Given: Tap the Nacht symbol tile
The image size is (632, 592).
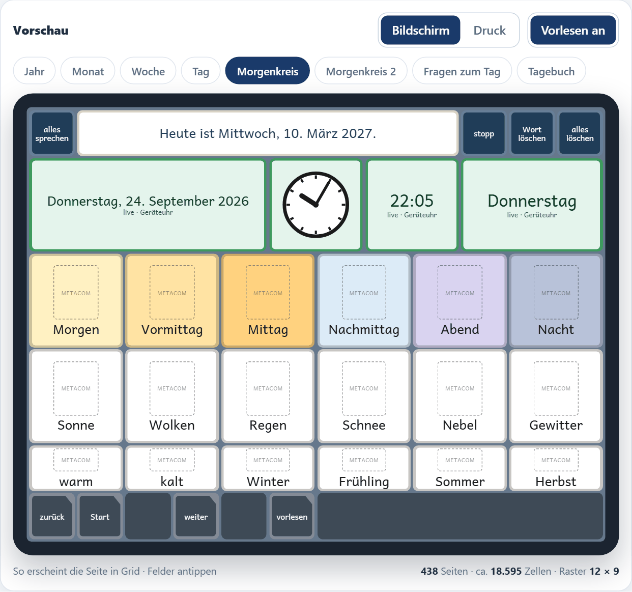Looking at the screenshot, I should (556, 301).
